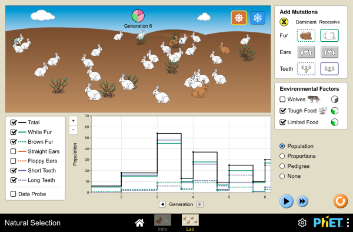
Task: Choose the Pedigree view radio button
Action: coord(282,166)
